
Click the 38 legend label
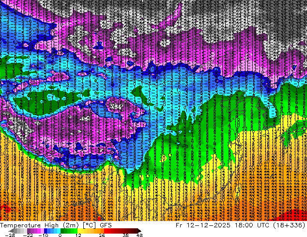pos(125,235)
